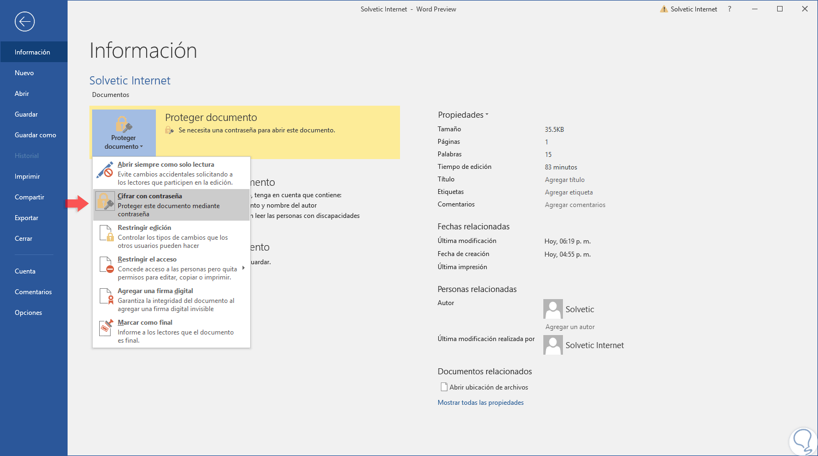The image size is (818, 456).
Task: Click Mostrar todas las propiedades link
Action: [x=481, y=403]
